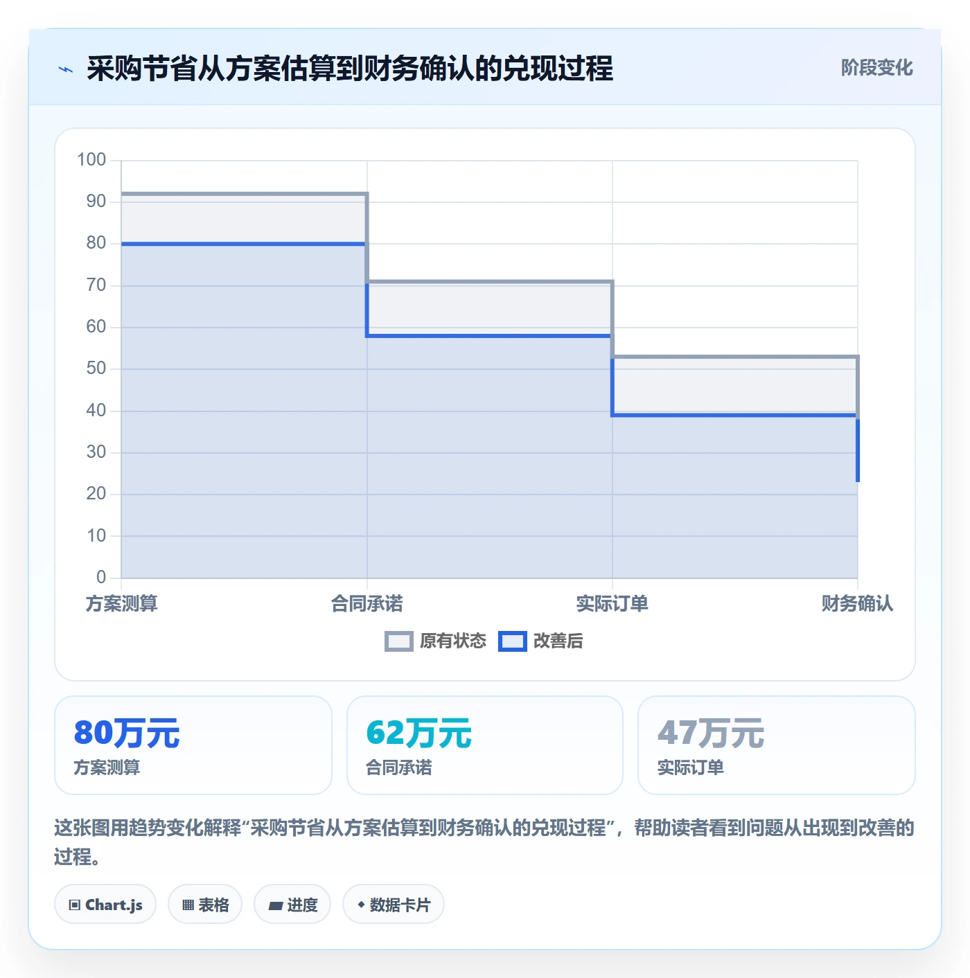The width and height of the screenshot is (970, 978).
Task: Click the 实际订单 x-axis label
Action: [x=612, y=604]
